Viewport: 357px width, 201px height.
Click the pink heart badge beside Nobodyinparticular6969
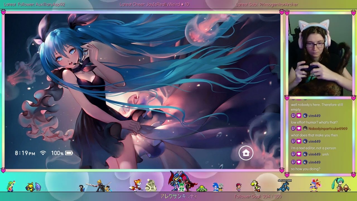pyautogui.click(x=299, y=128)
